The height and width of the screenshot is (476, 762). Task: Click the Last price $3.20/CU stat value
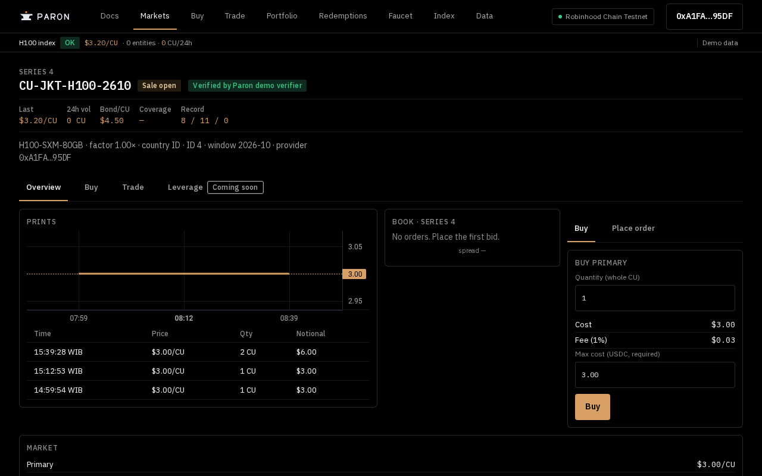(x=38, y=121)
